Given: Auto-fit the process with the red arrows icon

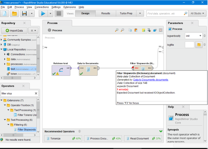Looking at the screenshot, I should click(x=161, y=30).
